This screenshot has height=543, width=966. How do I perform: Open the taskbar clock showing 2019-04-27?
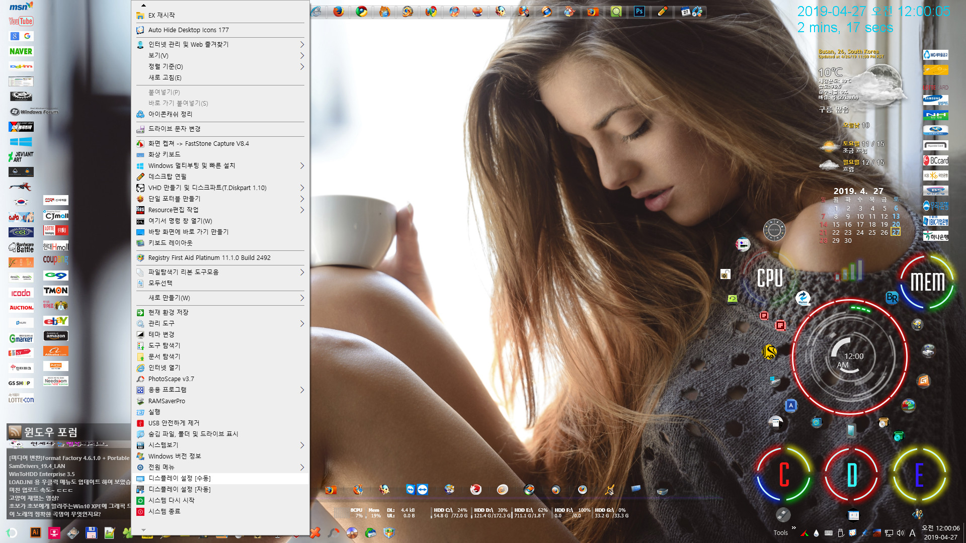(940, 533)
